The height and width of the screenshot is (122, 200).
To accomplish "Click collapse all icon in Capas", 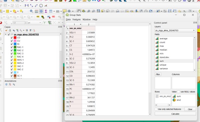I will [x=30, y=30].
